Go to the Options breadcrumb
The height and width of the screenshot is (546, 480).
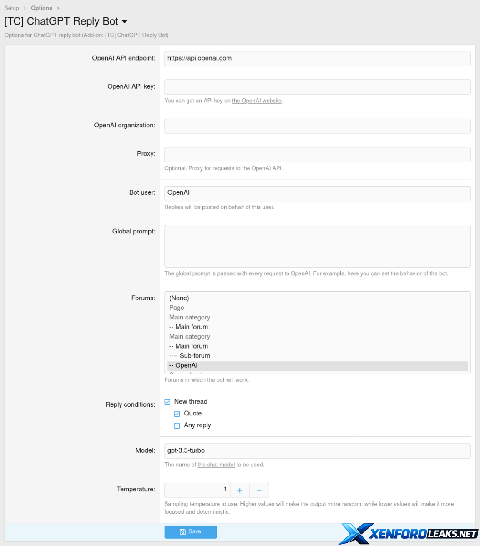(x=41, y=8)
